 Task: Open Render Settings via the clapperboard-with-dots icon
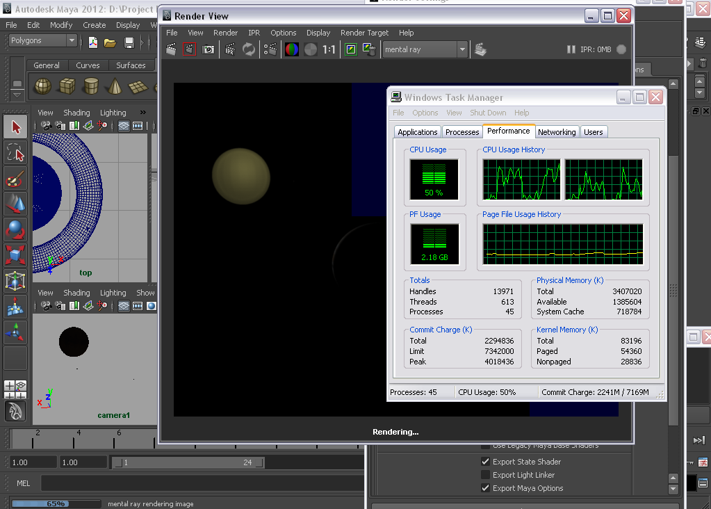(270, 49)
